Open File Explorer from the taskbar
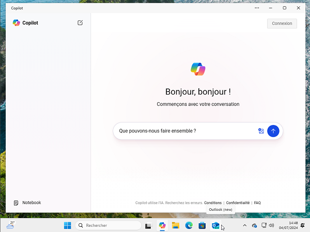This screenshot has width=310, height=232. tap(176, 225)
